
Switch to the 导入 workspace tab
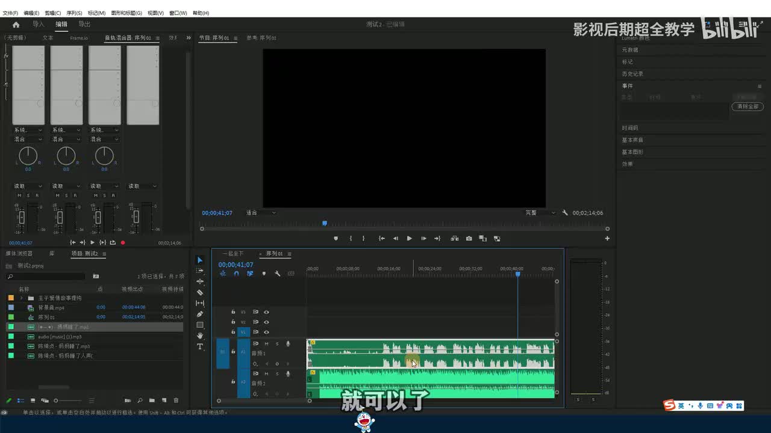click(39, 25)
